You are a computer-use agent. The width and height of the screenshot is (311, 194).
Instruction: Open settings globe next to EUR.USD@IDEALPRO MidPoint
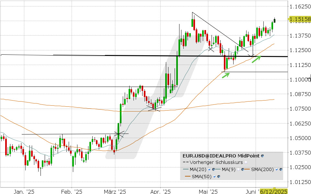(262, 156)
